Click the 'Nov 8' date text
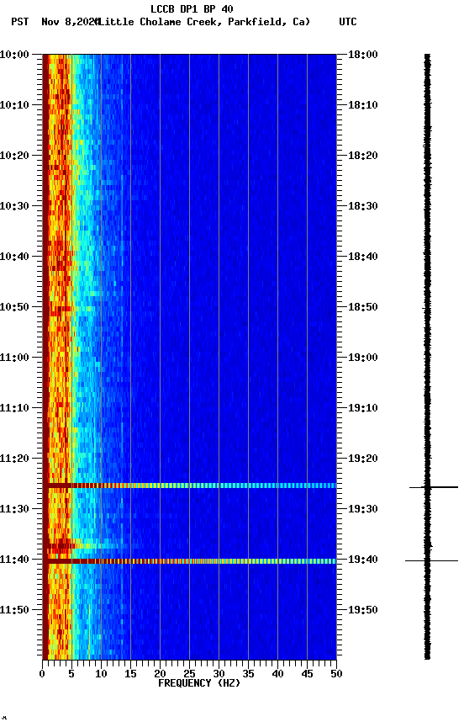The height and width of the screenshot is (727, 464). click(x=55, y=22)
